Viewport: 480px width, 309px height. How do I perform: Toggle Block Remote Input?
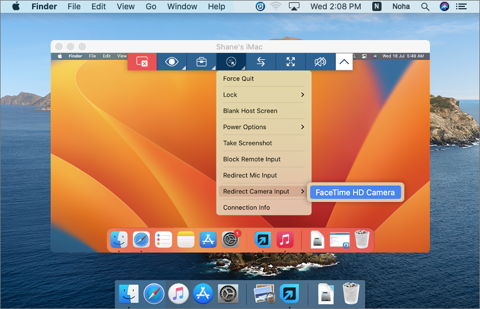pyautogui.click(x=252, y=159)
